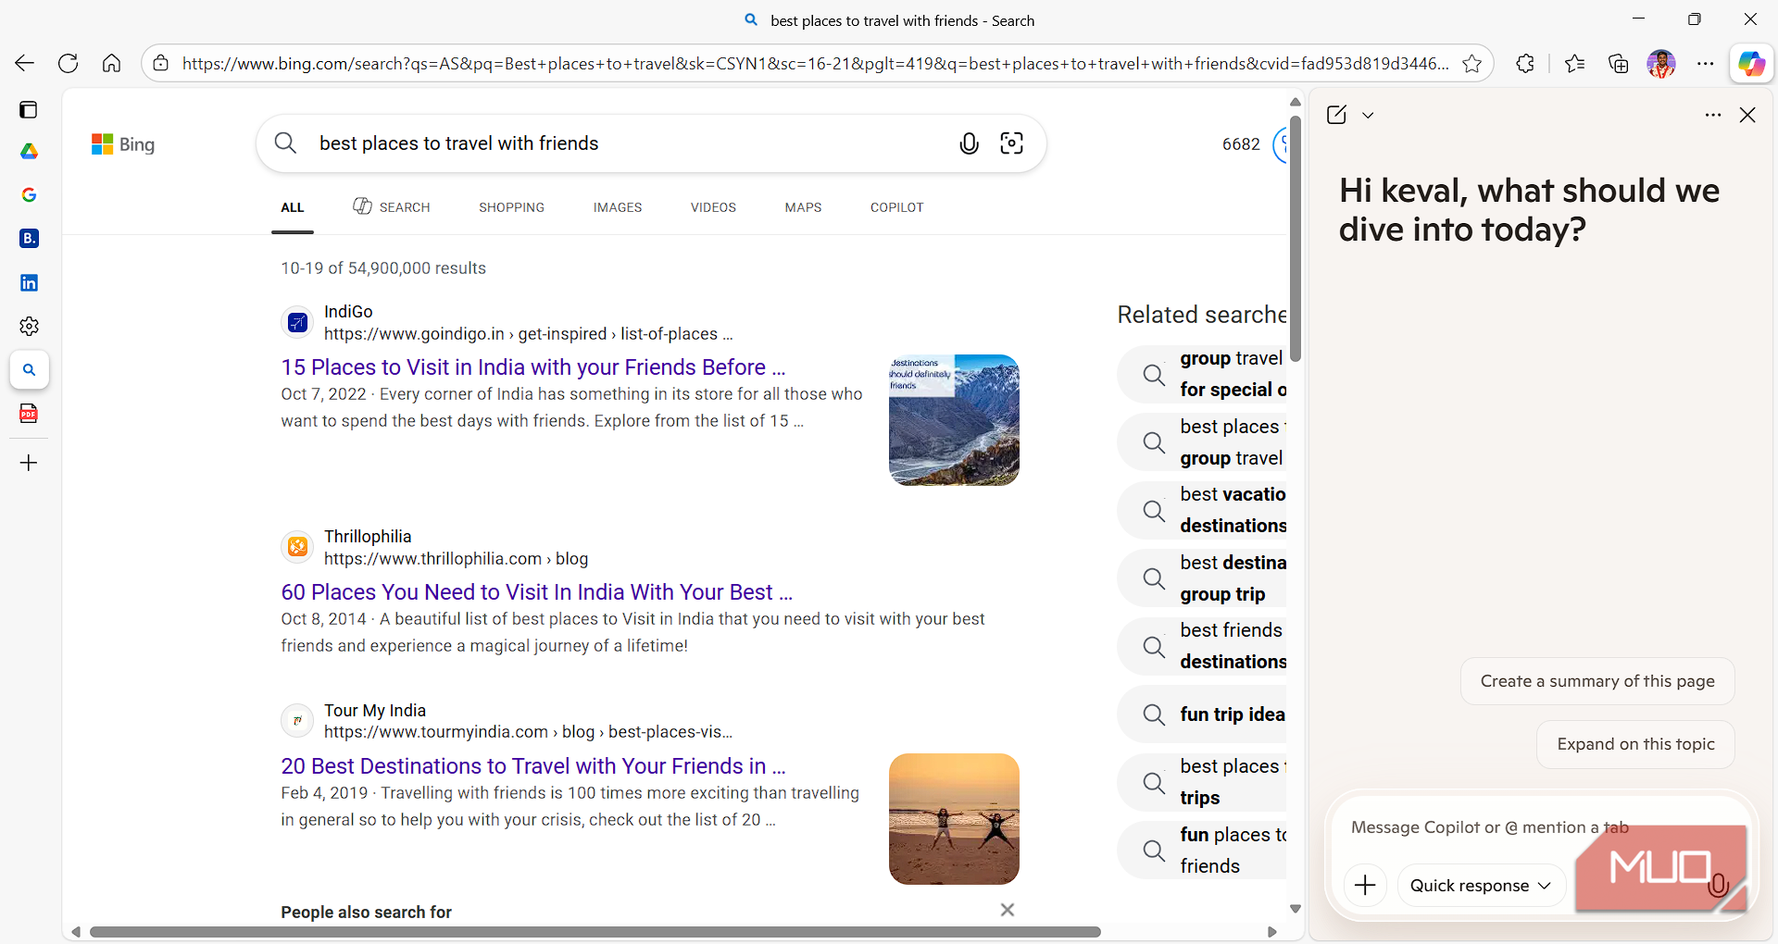1778x944 pixels.
Task: Go back with the browser back arrow
Action: [25, 63]
